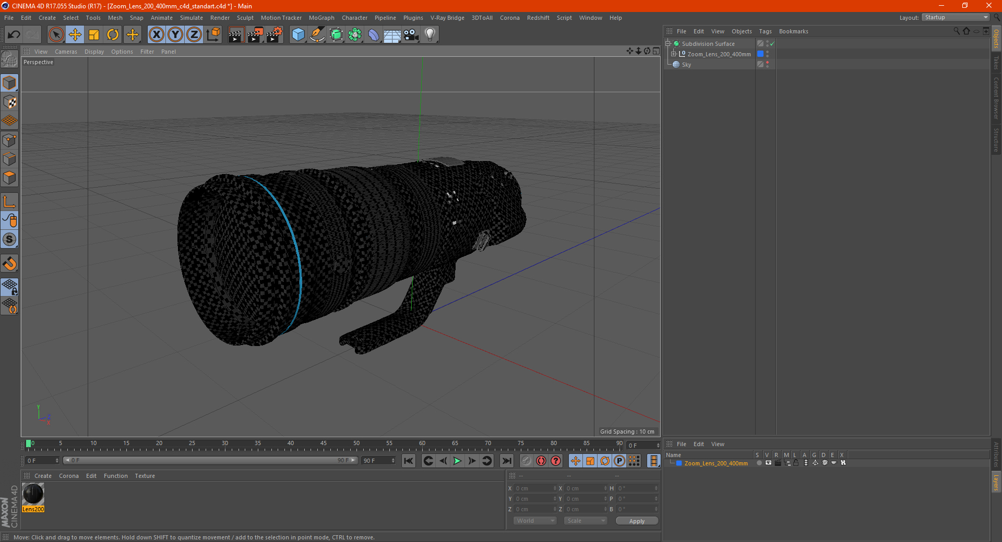Click timeline marker at frame 45
This screenshot has width=1002, height=542.
point(324,444)
